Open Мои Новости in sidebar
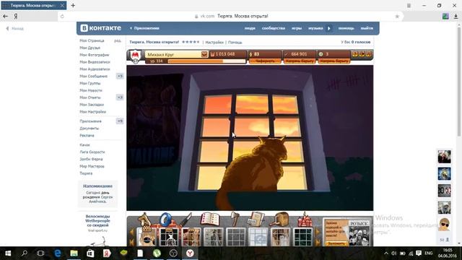Image resolution: width=462 pixels, height=260 pixels. pos(91,90)
